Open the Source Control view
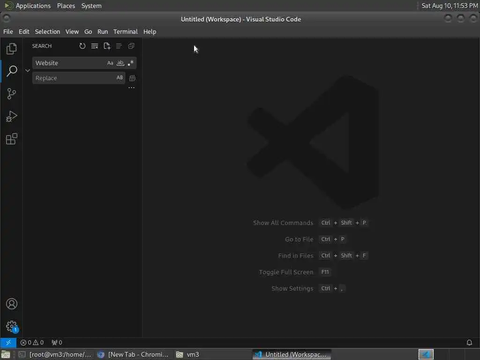This screenshot has height=360, width=480. tap(11, 94)
